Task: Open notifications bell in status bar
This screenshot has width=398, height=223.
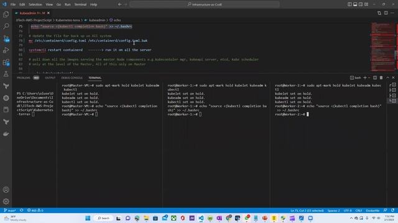Action: click(x=392, y=211)
